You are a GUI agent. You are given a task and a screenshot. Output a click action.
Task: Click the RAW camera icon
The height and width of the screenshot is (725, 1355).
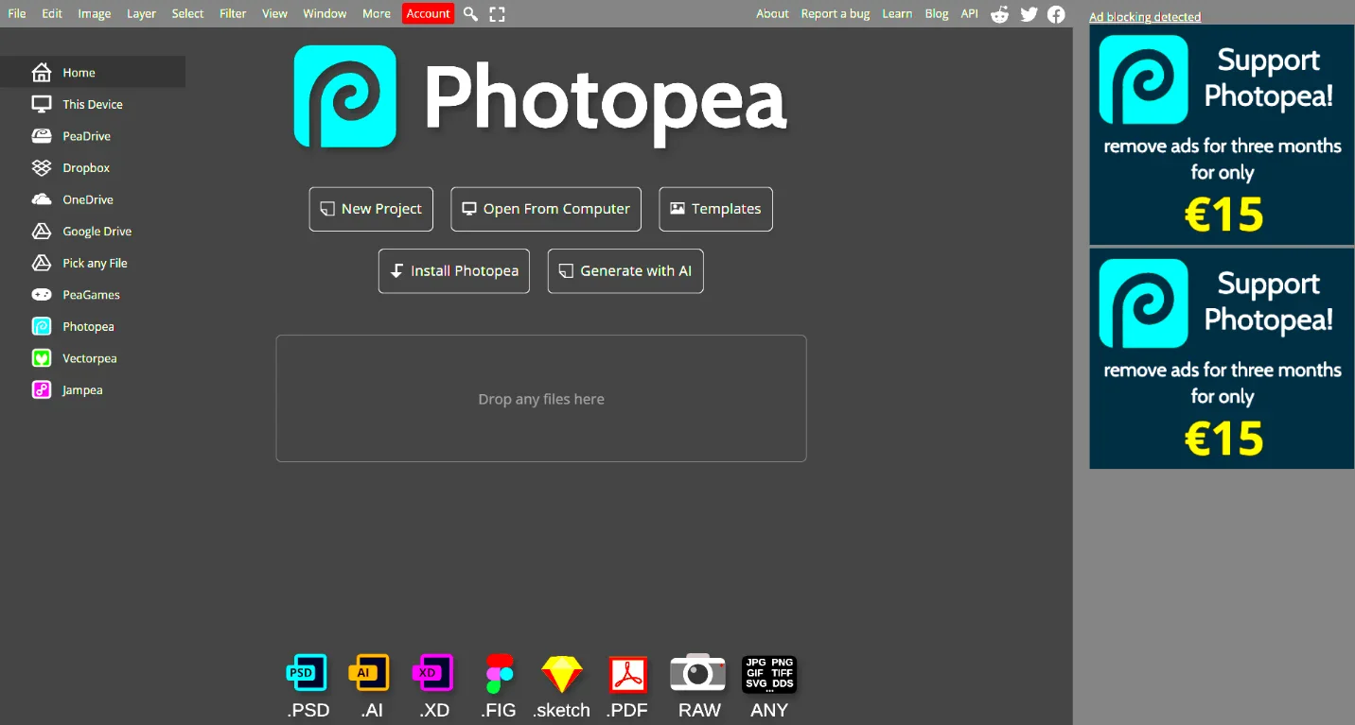(698, 672)
